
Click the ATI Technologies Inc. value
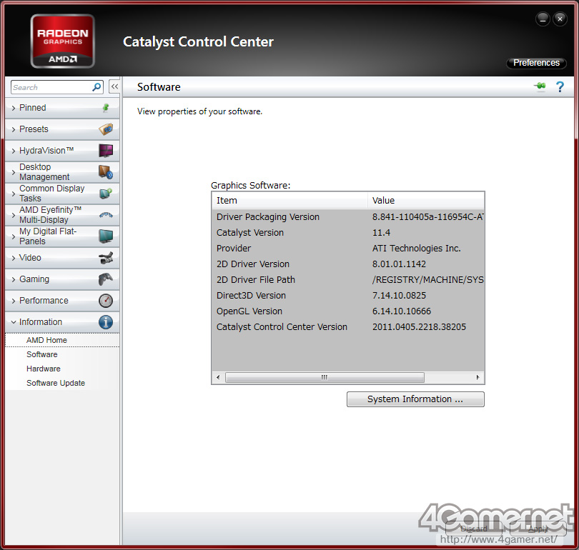[416, 249]
